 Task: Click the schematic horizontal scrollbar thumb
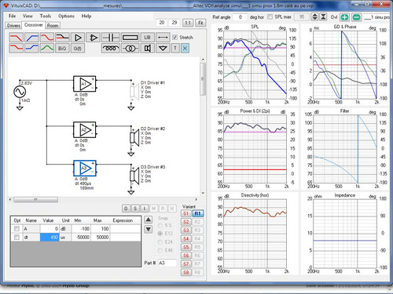[x=36, y=200]
